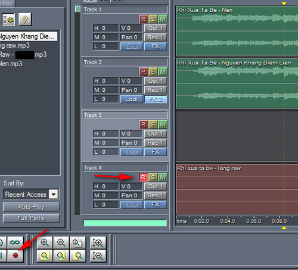Click the hms label on the time ruler
The image size is (298, 270).
182,221
